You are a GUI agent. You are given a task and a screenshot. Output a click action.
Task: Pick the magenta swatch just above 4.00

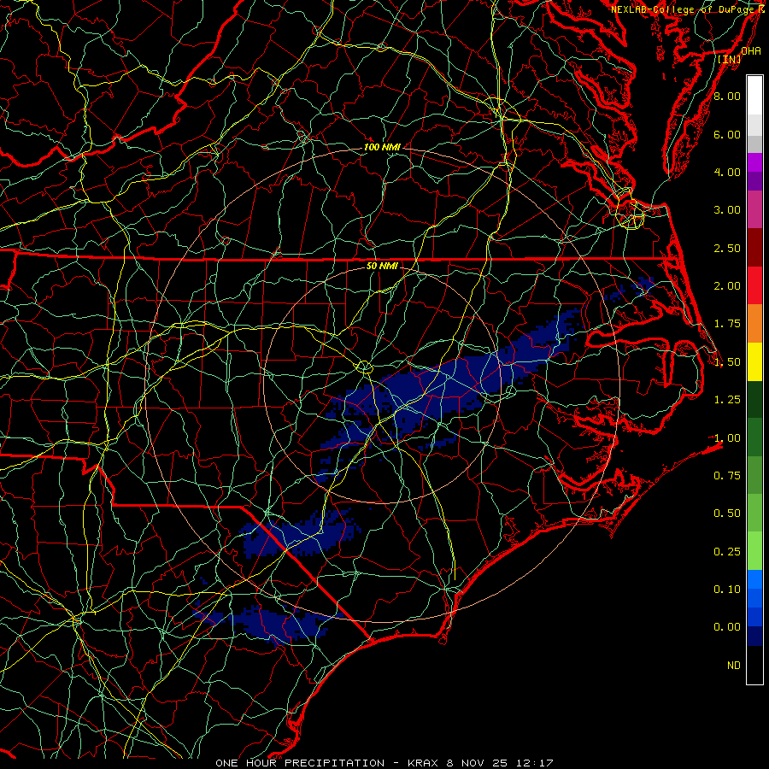pos(754,162)
